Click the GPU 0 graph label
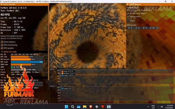Image resolution: width=175 pixels, height=109 pixels. 52,69
